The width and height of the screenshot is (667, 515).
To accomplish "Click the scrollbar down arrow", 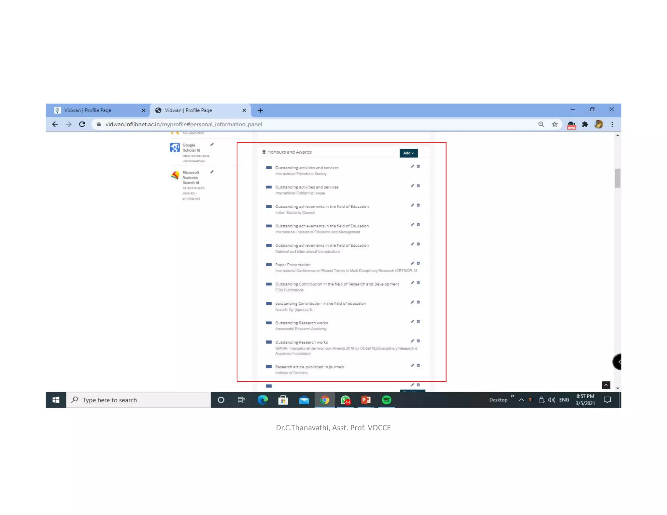I will click(617, 388).
